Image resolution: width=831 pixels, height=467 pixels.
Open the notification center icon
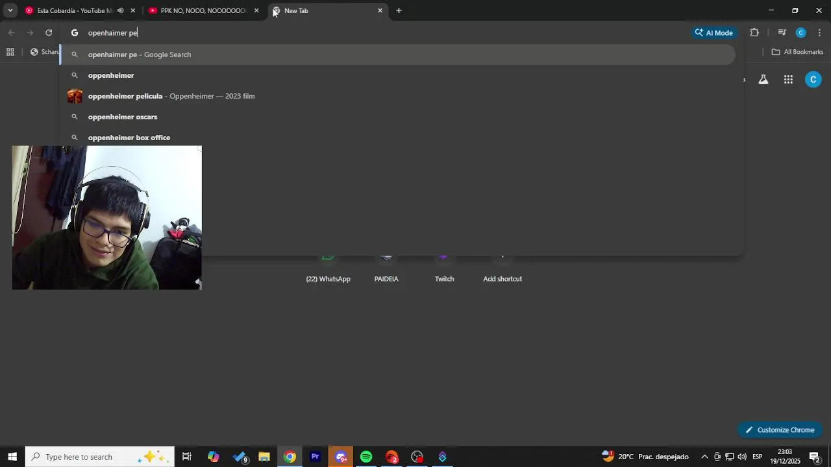[x=815, y=457]
